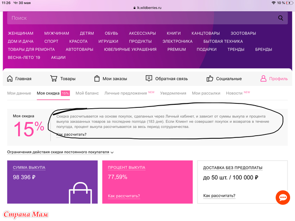The width and height of the screenshot is (295, 221).
Task: Switch to Мои данные tab
Action: point(19,93)
